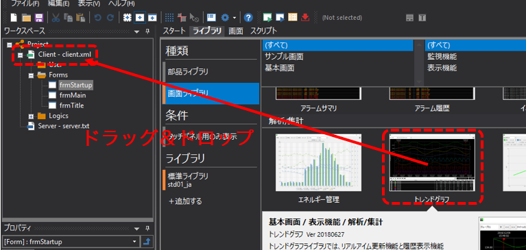Click the red alignment guide icon
526x250 pixels.
point(182,17)
